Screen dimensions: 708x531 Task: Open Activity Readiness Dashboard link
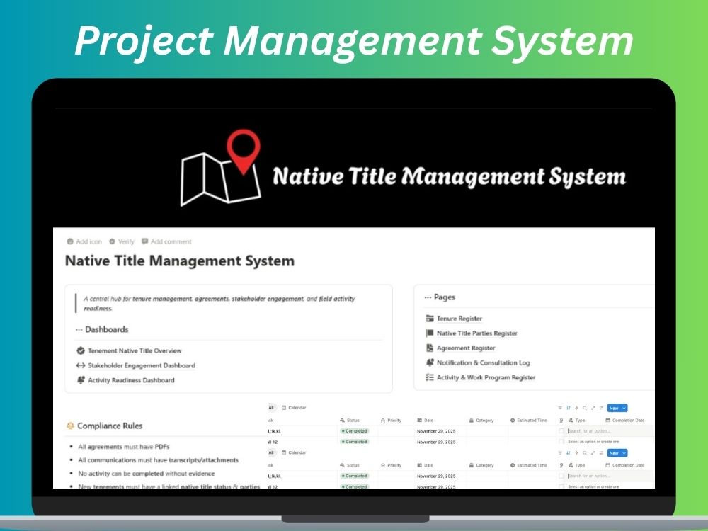point(131,380)
